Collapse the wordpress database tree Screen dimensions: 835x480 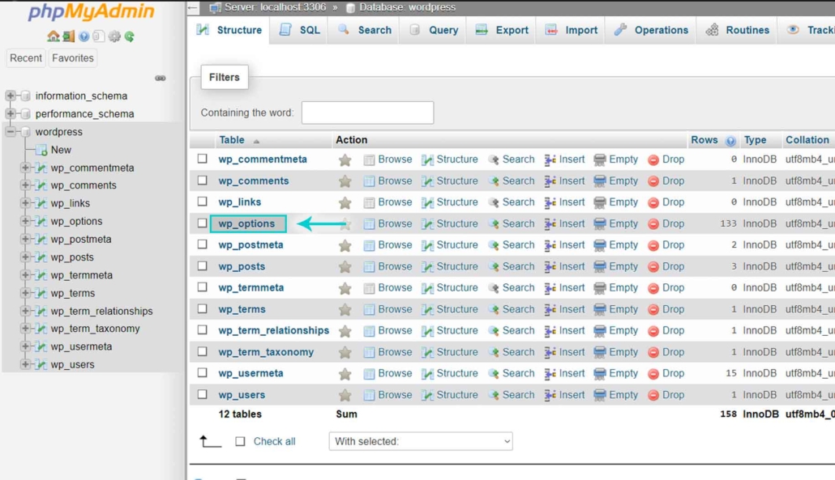(x=11, y=132)
